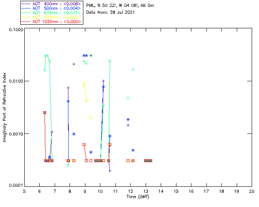Viewport: 259px width, 207px height.
Task: Click the 'Imaginary Part of Refractive index' axis label
Action: tap(4, 107)
